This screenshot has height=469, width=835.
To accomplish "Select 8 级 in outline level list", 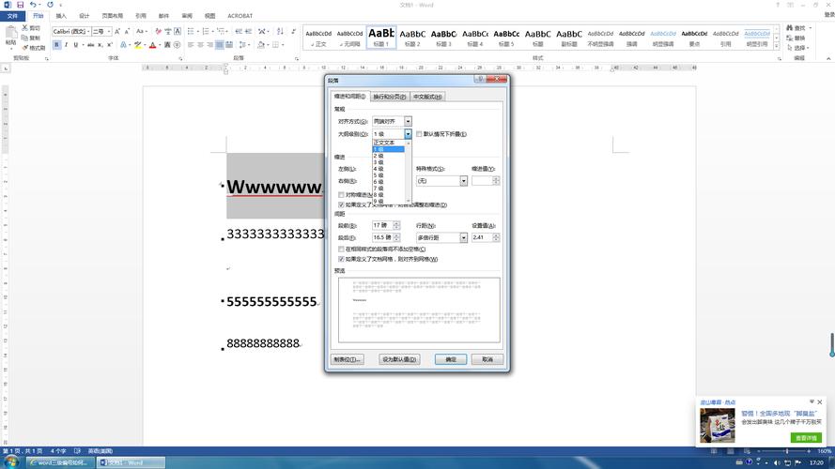I will tap(389, 194).
